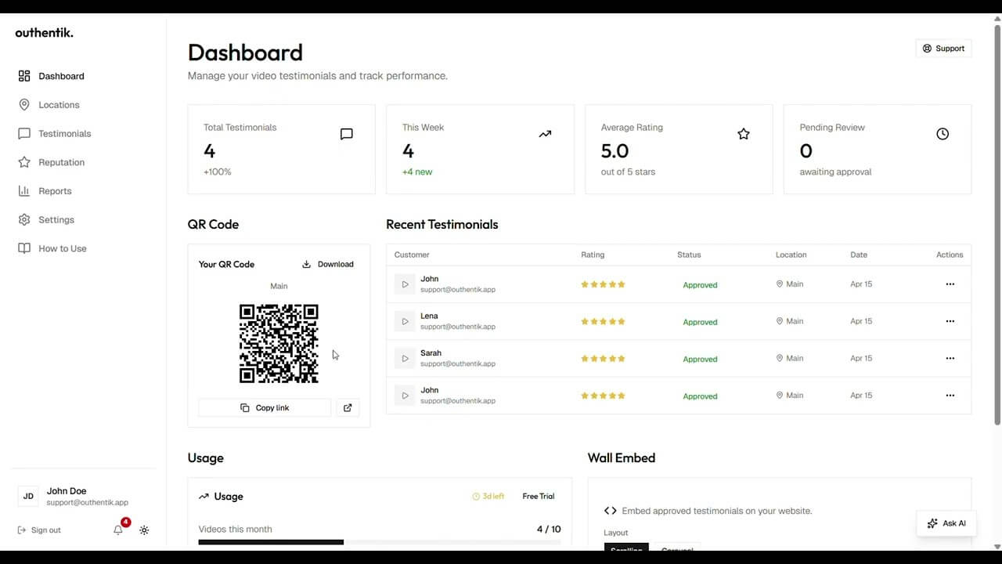The image size is (1002, 564).
Task: Go to Locations in the sidebar
Action: tap(49, 105)
